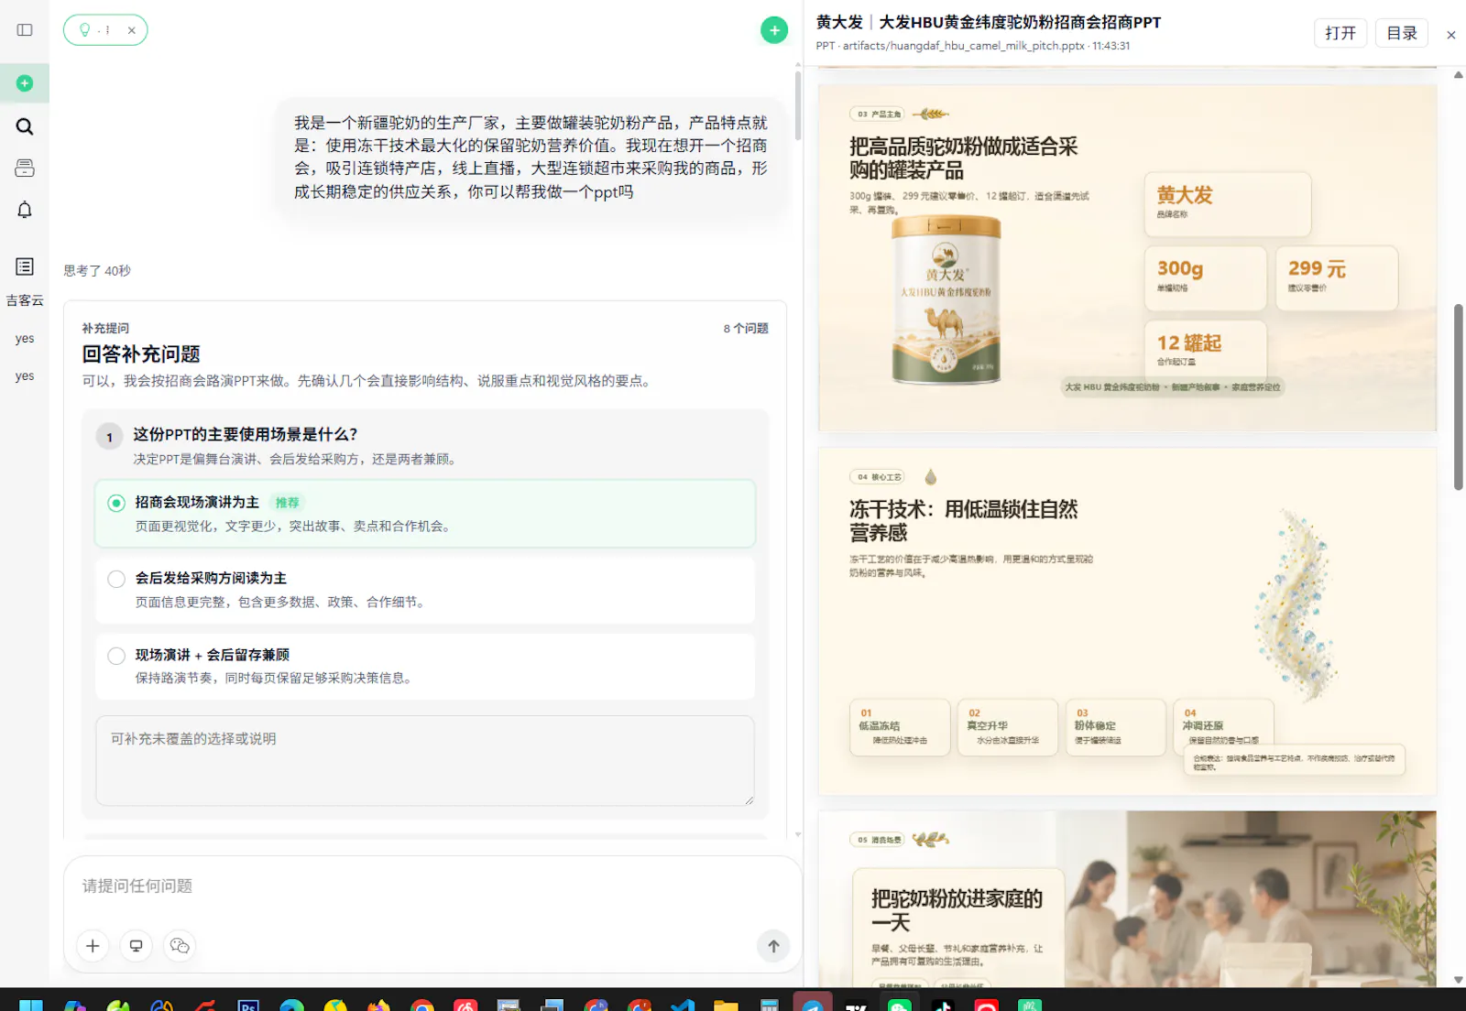Image resolution: width=1466 pixels, height=1011 pixels.
Task: Select 招商会现场演讲为主 option
Action: point(425,514)
